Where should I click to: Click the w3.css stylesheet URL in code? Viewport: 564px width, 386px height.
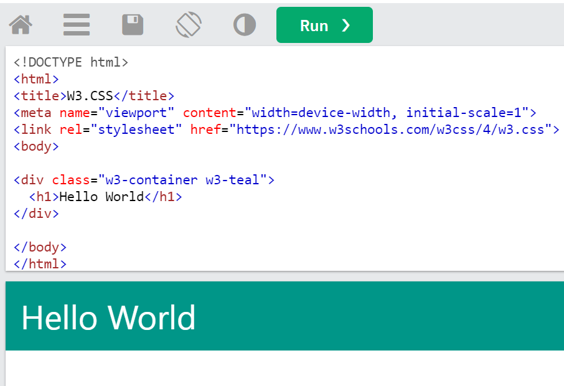[390, 129]
